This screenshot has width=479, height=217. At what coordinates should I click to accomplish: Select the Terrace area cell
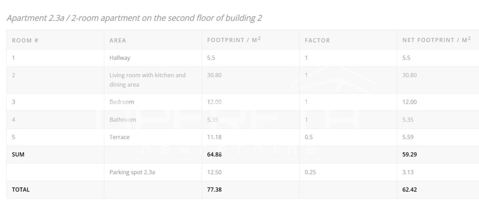pyautogui.click(x=119, y=137)
